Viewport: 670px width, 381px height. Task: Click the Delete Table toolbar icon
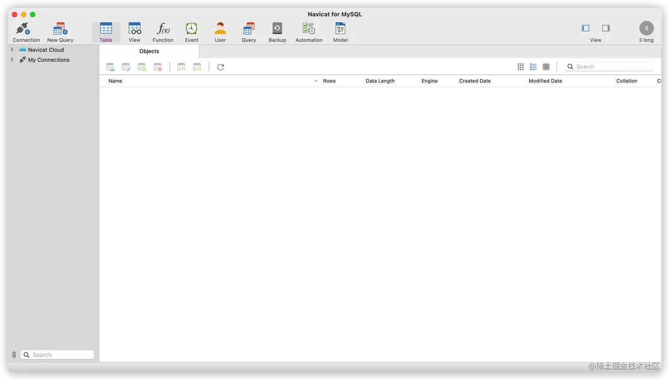pyautogui.click(x=158, y=67)
